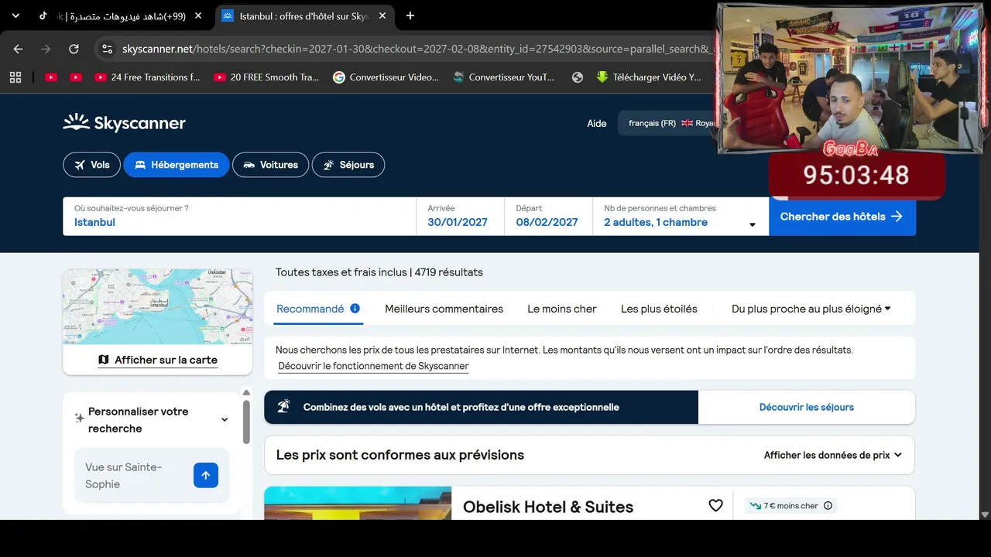Screen dimensions: 991x557
Task: Click Découvrir les séjours
Action: tap(807, 407)
